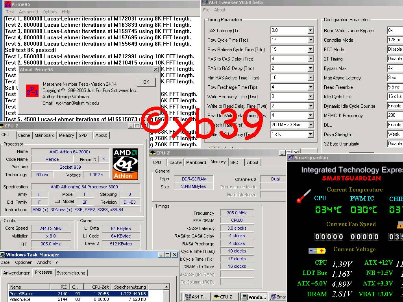The width and height of the screenshot is (403, 302).
Task: Click the Windo... taskbar button
Action: [253, 297]
